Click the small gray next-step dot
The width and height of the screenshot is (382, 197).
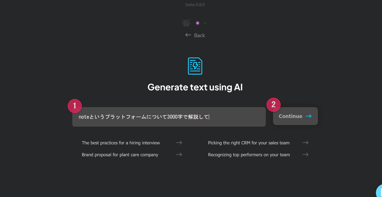(x=205, y=23)
